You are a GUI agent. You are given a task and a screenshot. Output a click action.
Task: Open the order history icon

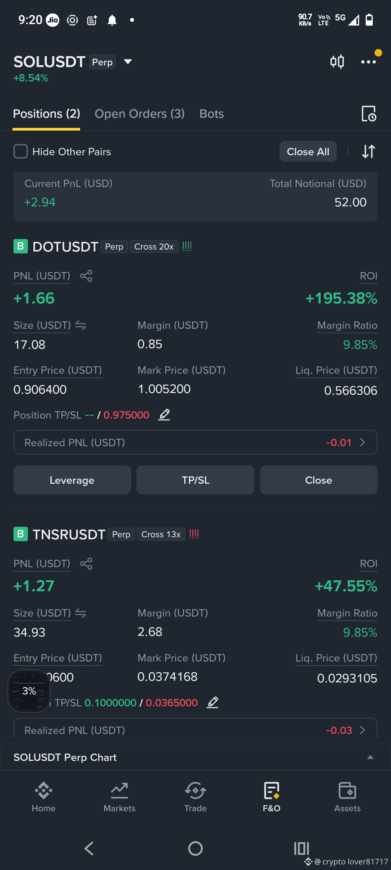pyautogui.click(x=368, y=114)
